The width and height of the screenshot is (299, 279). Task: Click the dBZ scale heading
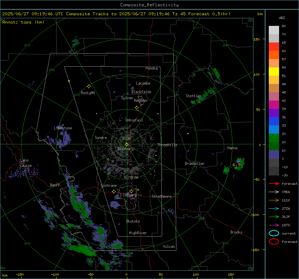point(282,18)
